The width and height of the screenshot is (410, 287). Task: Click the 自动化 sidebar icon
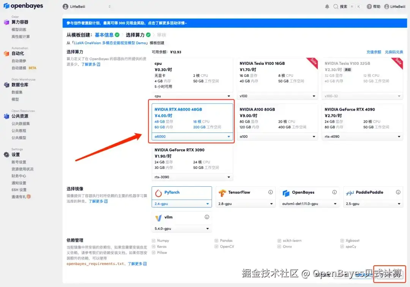[6, 53]
